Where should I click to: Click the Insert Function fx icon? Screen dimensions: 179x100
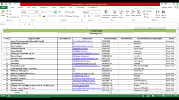coord(30,24)
